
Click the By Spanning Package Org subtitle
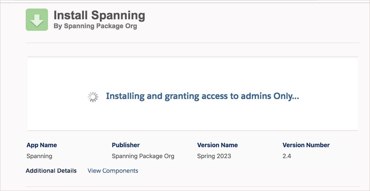point(95,26)
